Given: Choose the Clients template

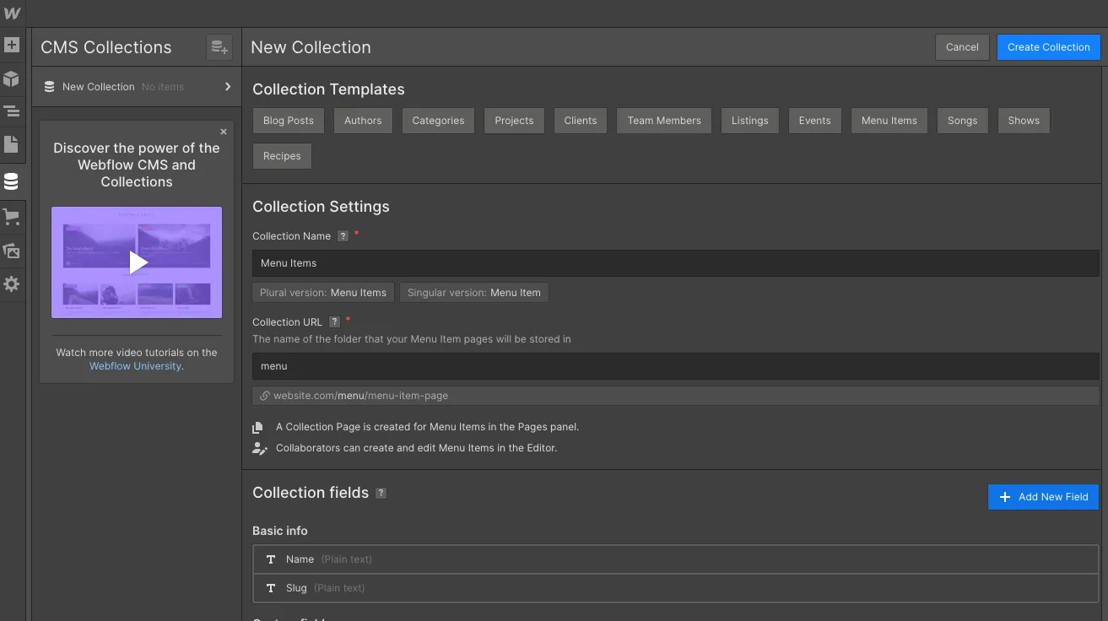Looking at the screenshot, I should [x=581, y=121].
